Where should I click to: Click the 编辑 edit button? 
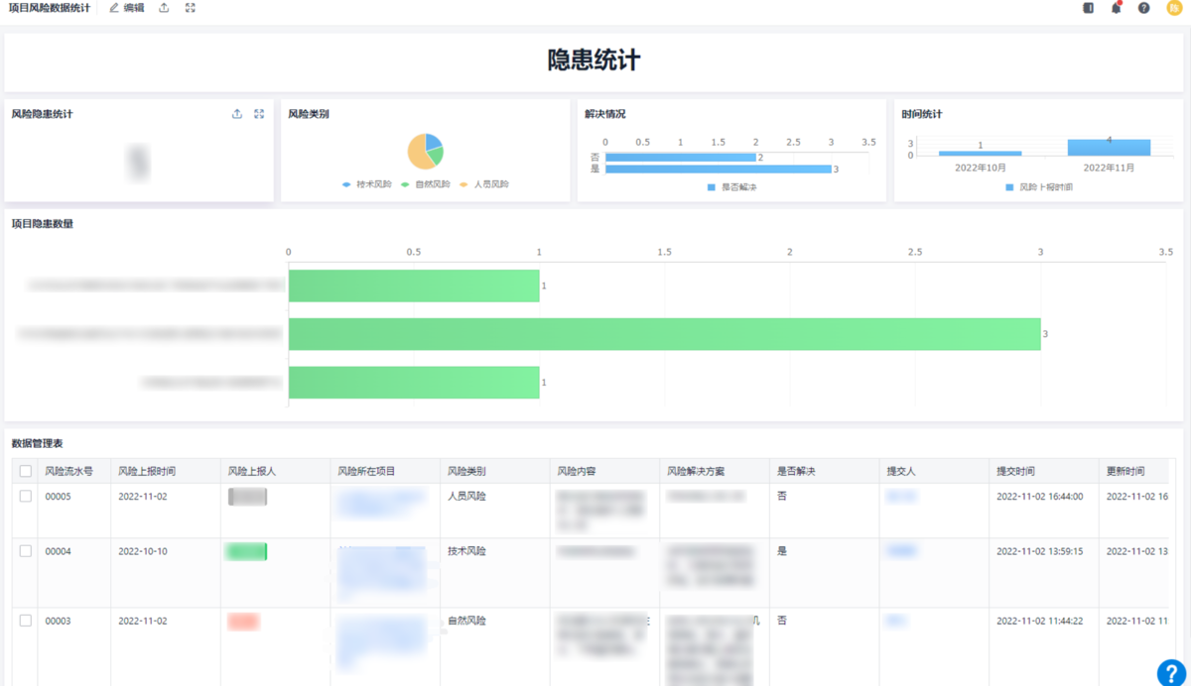click(127, 8)
